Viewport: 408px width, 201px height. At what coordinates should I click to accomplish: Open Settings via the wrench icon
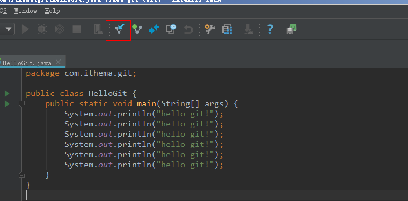(x=210, y=29)
